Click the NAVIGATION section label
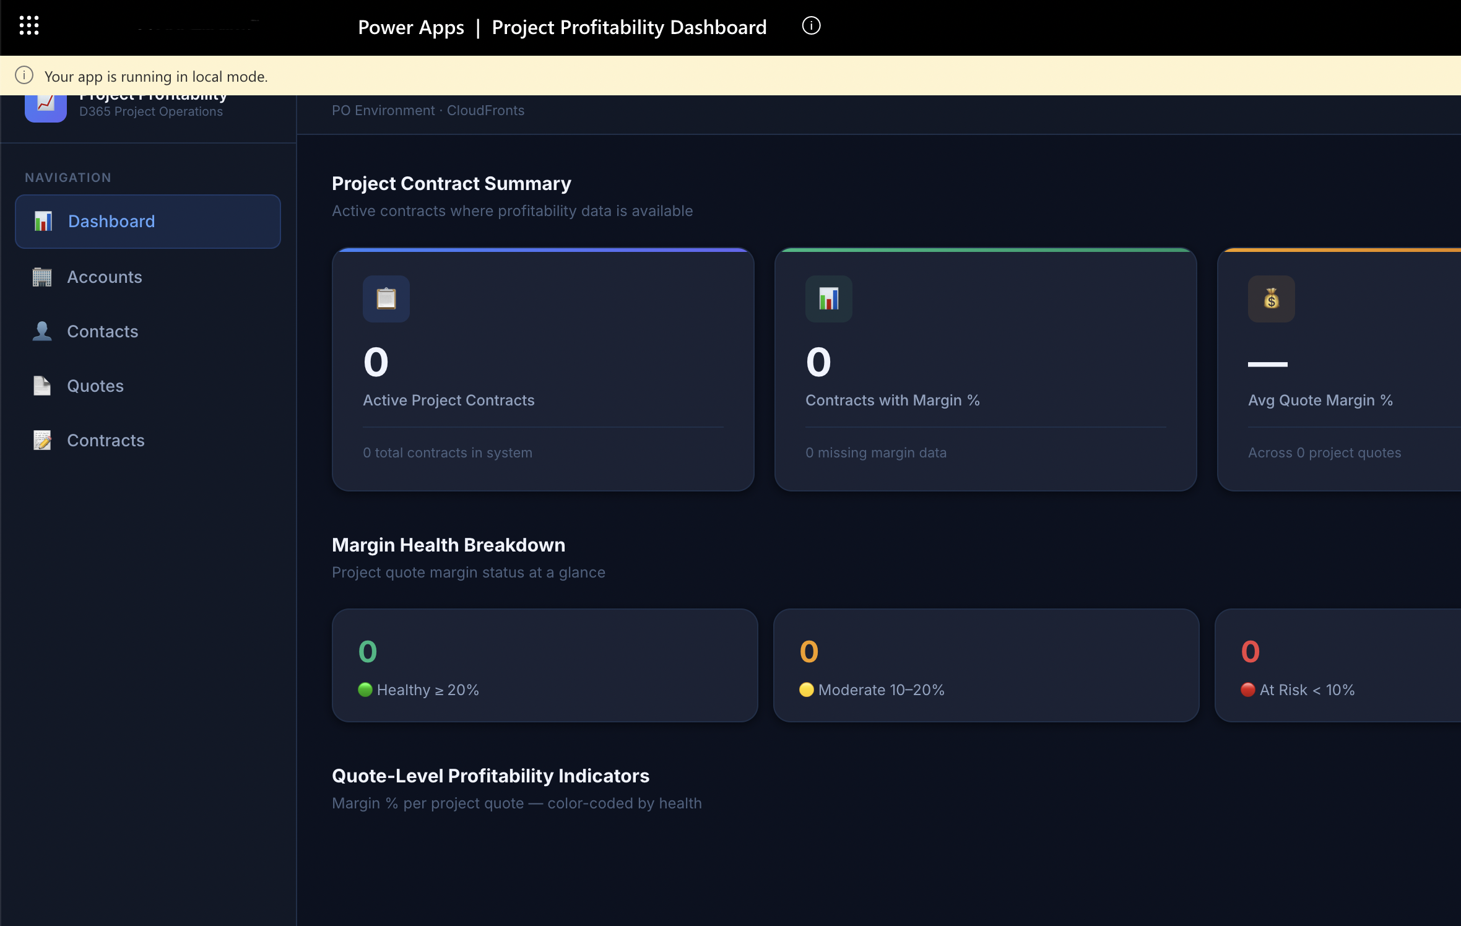 [x=68, y=178]
